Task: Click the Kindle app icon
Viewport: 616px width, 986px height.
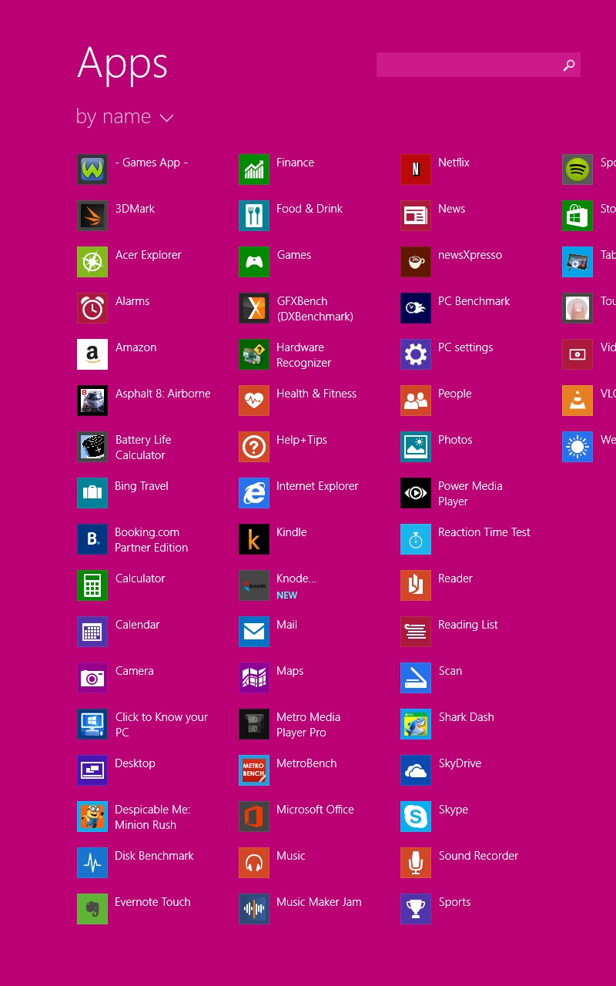Action: point(254,539)
